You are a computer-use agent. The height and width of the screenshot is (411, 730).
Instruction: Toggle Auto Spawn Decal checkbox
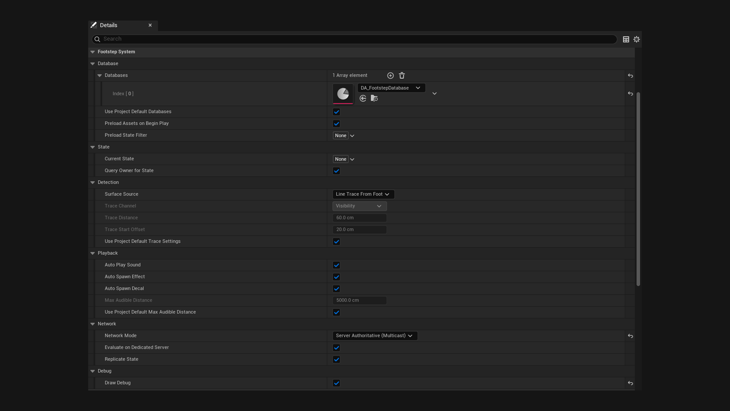pyautogui.click(x=336, y=289)
